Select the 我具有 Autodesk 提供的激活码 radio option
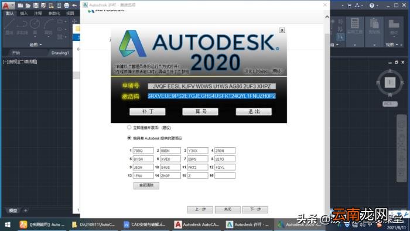 click(x=129, y=138)
